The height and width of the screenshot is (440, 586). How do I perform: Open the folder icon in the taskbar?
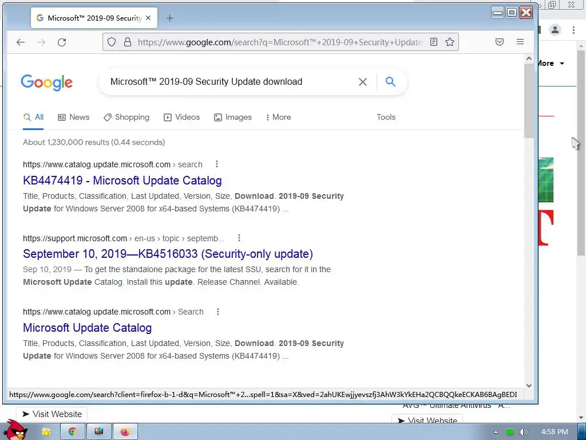(x=46, y=432)
